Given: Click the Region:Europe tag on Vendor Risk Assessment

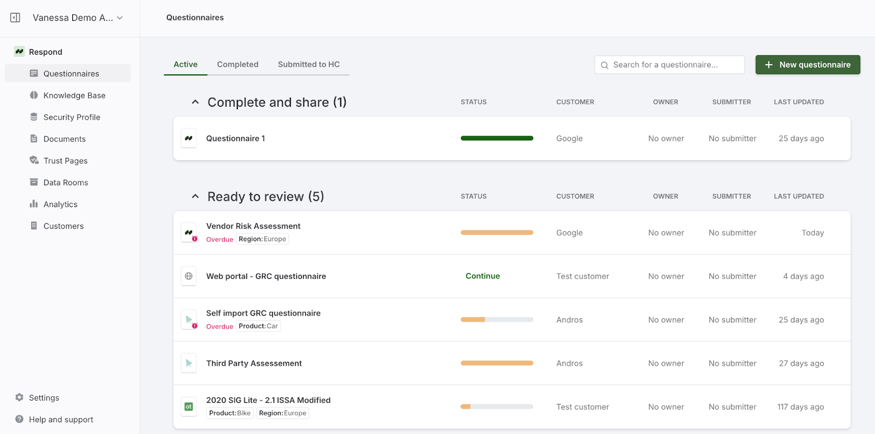Looking at the screenshot, I should [x=262, y=239].
